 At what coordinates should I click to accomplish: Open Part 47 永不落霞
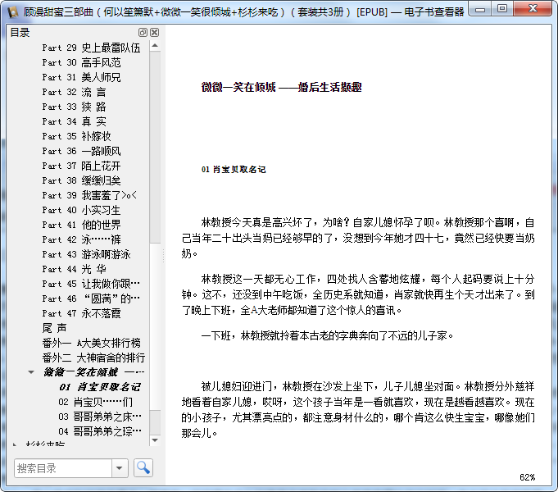click(81, 313)
